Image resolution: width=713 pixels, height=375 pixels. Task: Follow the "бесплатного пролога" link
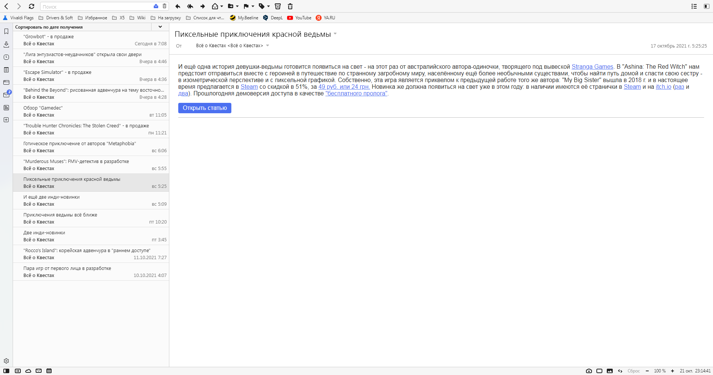click(x=356, y=94)
